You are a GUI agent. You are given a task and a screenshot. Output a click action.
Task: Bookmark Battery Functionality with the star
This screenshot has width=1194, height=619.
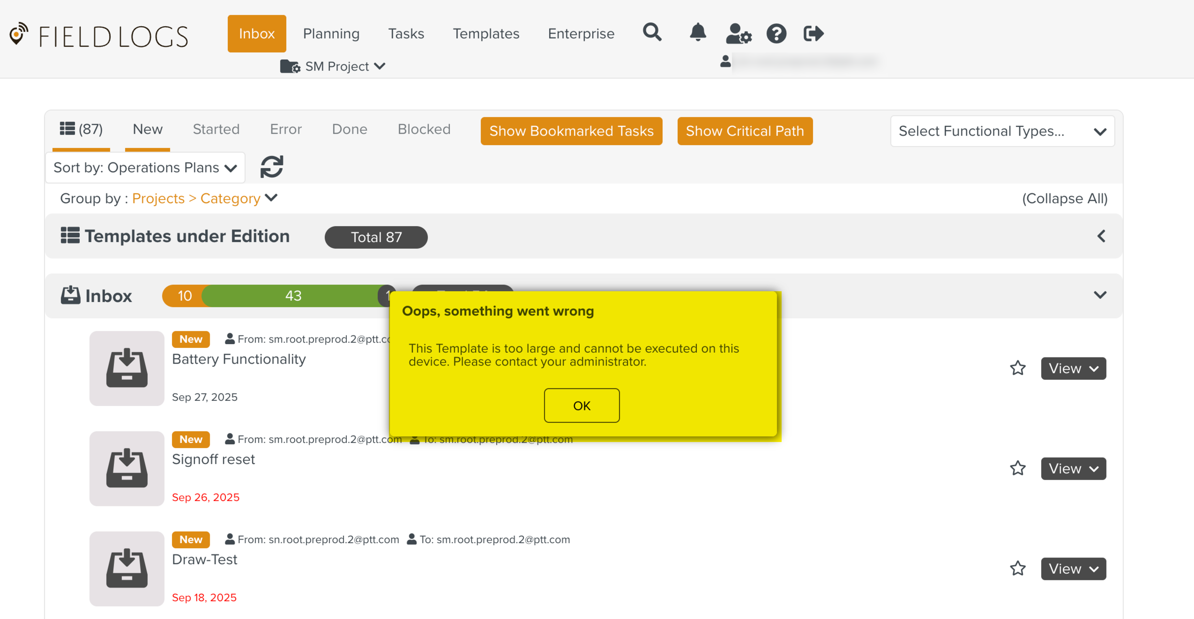pos(1017,368)
